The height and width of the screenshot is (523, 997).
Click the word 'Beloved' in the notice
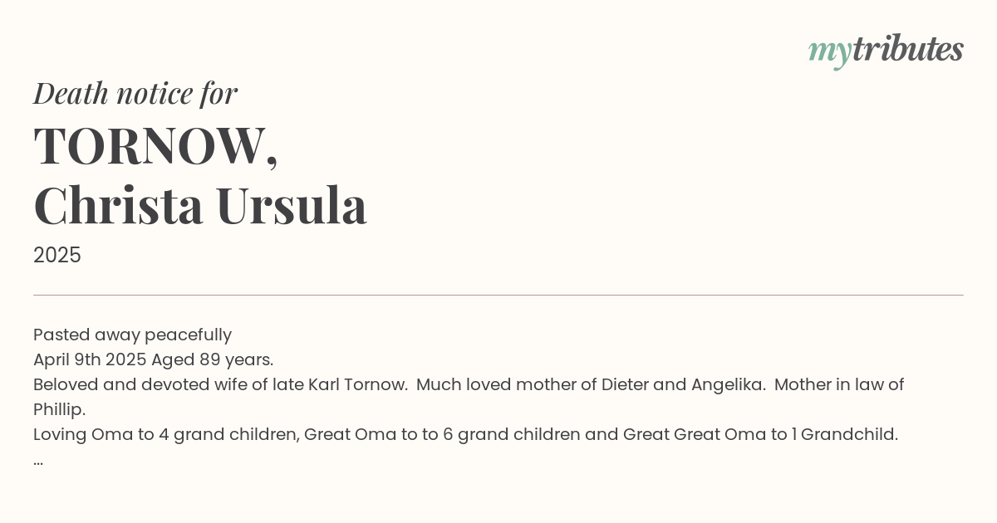click(x=67, y=385)
